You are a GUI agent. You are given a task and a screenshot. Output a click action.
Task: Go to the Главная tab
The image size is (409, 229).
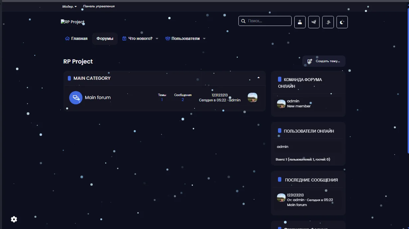[76, 39]
